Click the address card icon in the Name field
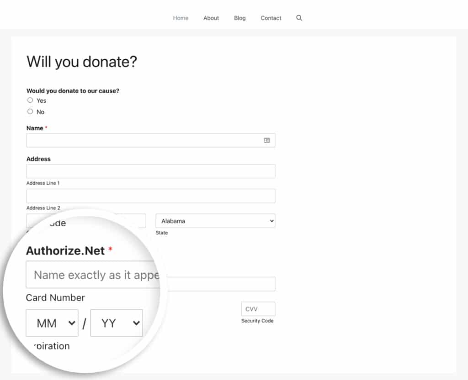Viewport: 468px width, 380px height. coord(266,140)
